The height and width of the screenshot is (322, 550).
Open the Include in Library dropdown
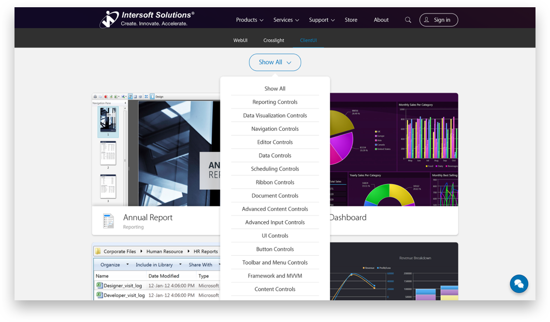158,265
